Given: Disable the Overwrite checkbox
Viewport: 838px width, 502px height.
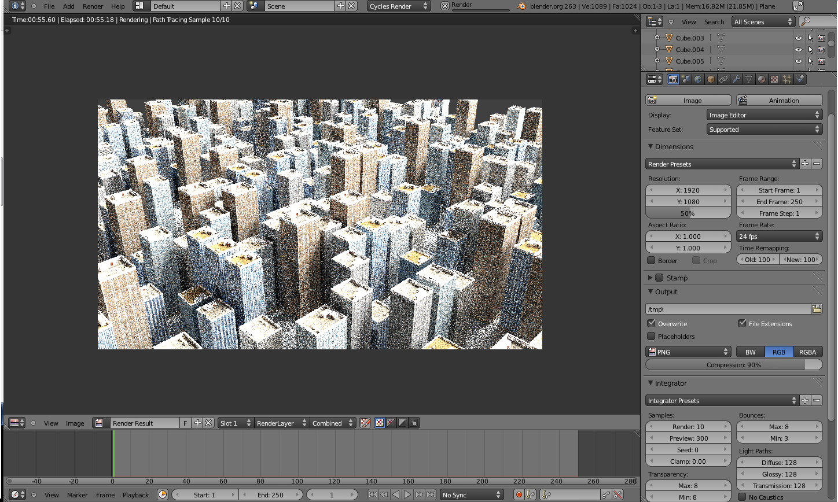Looking at the screenshot, I should tap(651, 323).
